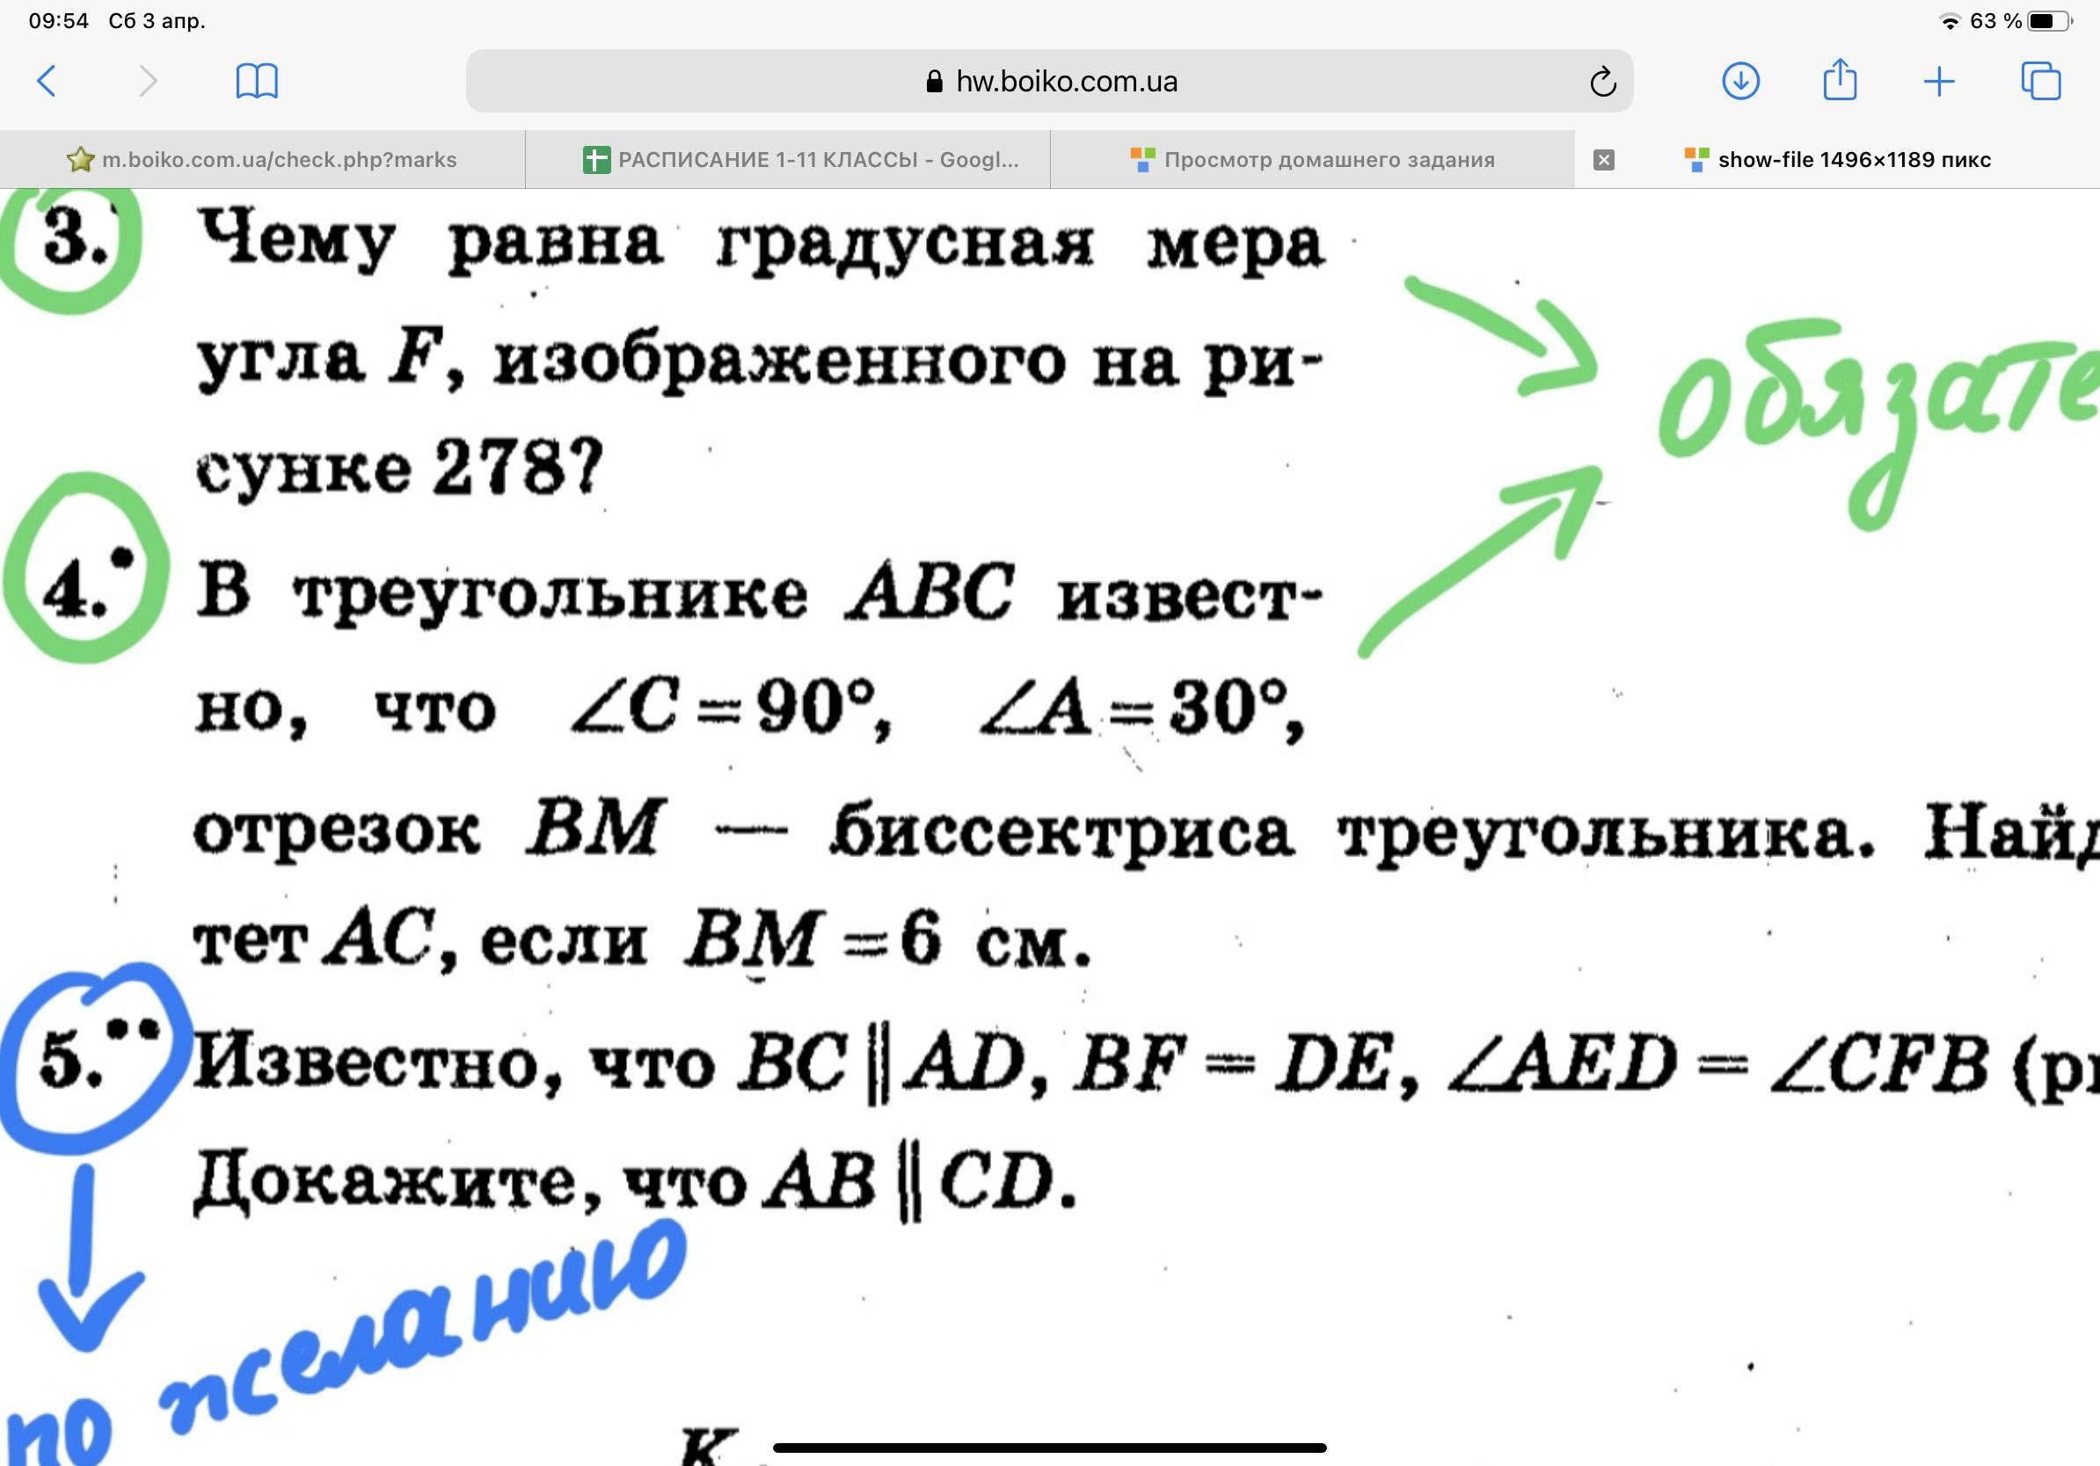Reload the page with refresh icon

tap(1602, 83)
